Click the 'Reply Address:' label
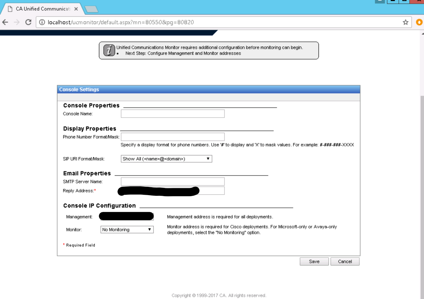424x299 pixels. coord(78,191)
